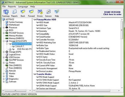Expand the Printers node
125x97 pixels.
pyautogui.click(x=4, y=63)
